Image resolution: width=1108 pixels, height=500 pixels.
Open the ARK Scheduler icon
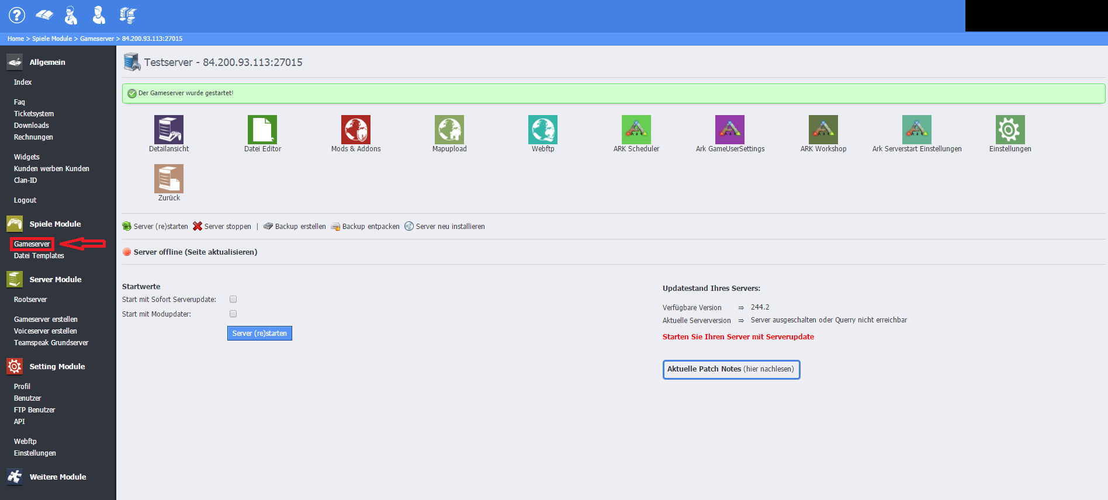point(636,130)
